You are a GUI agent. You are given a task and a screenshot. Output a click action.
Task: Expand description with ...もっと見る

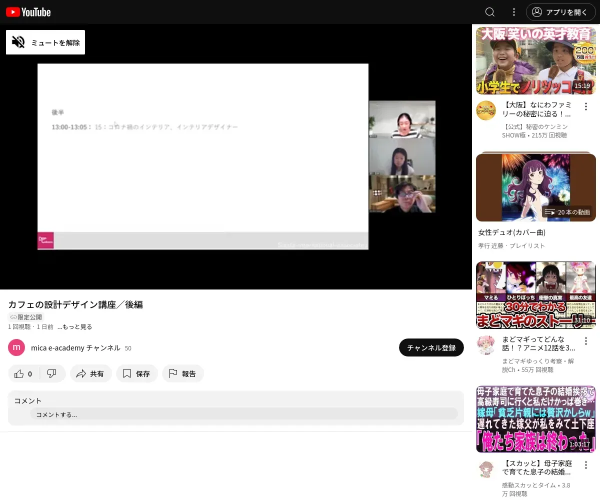pos(74,327)
